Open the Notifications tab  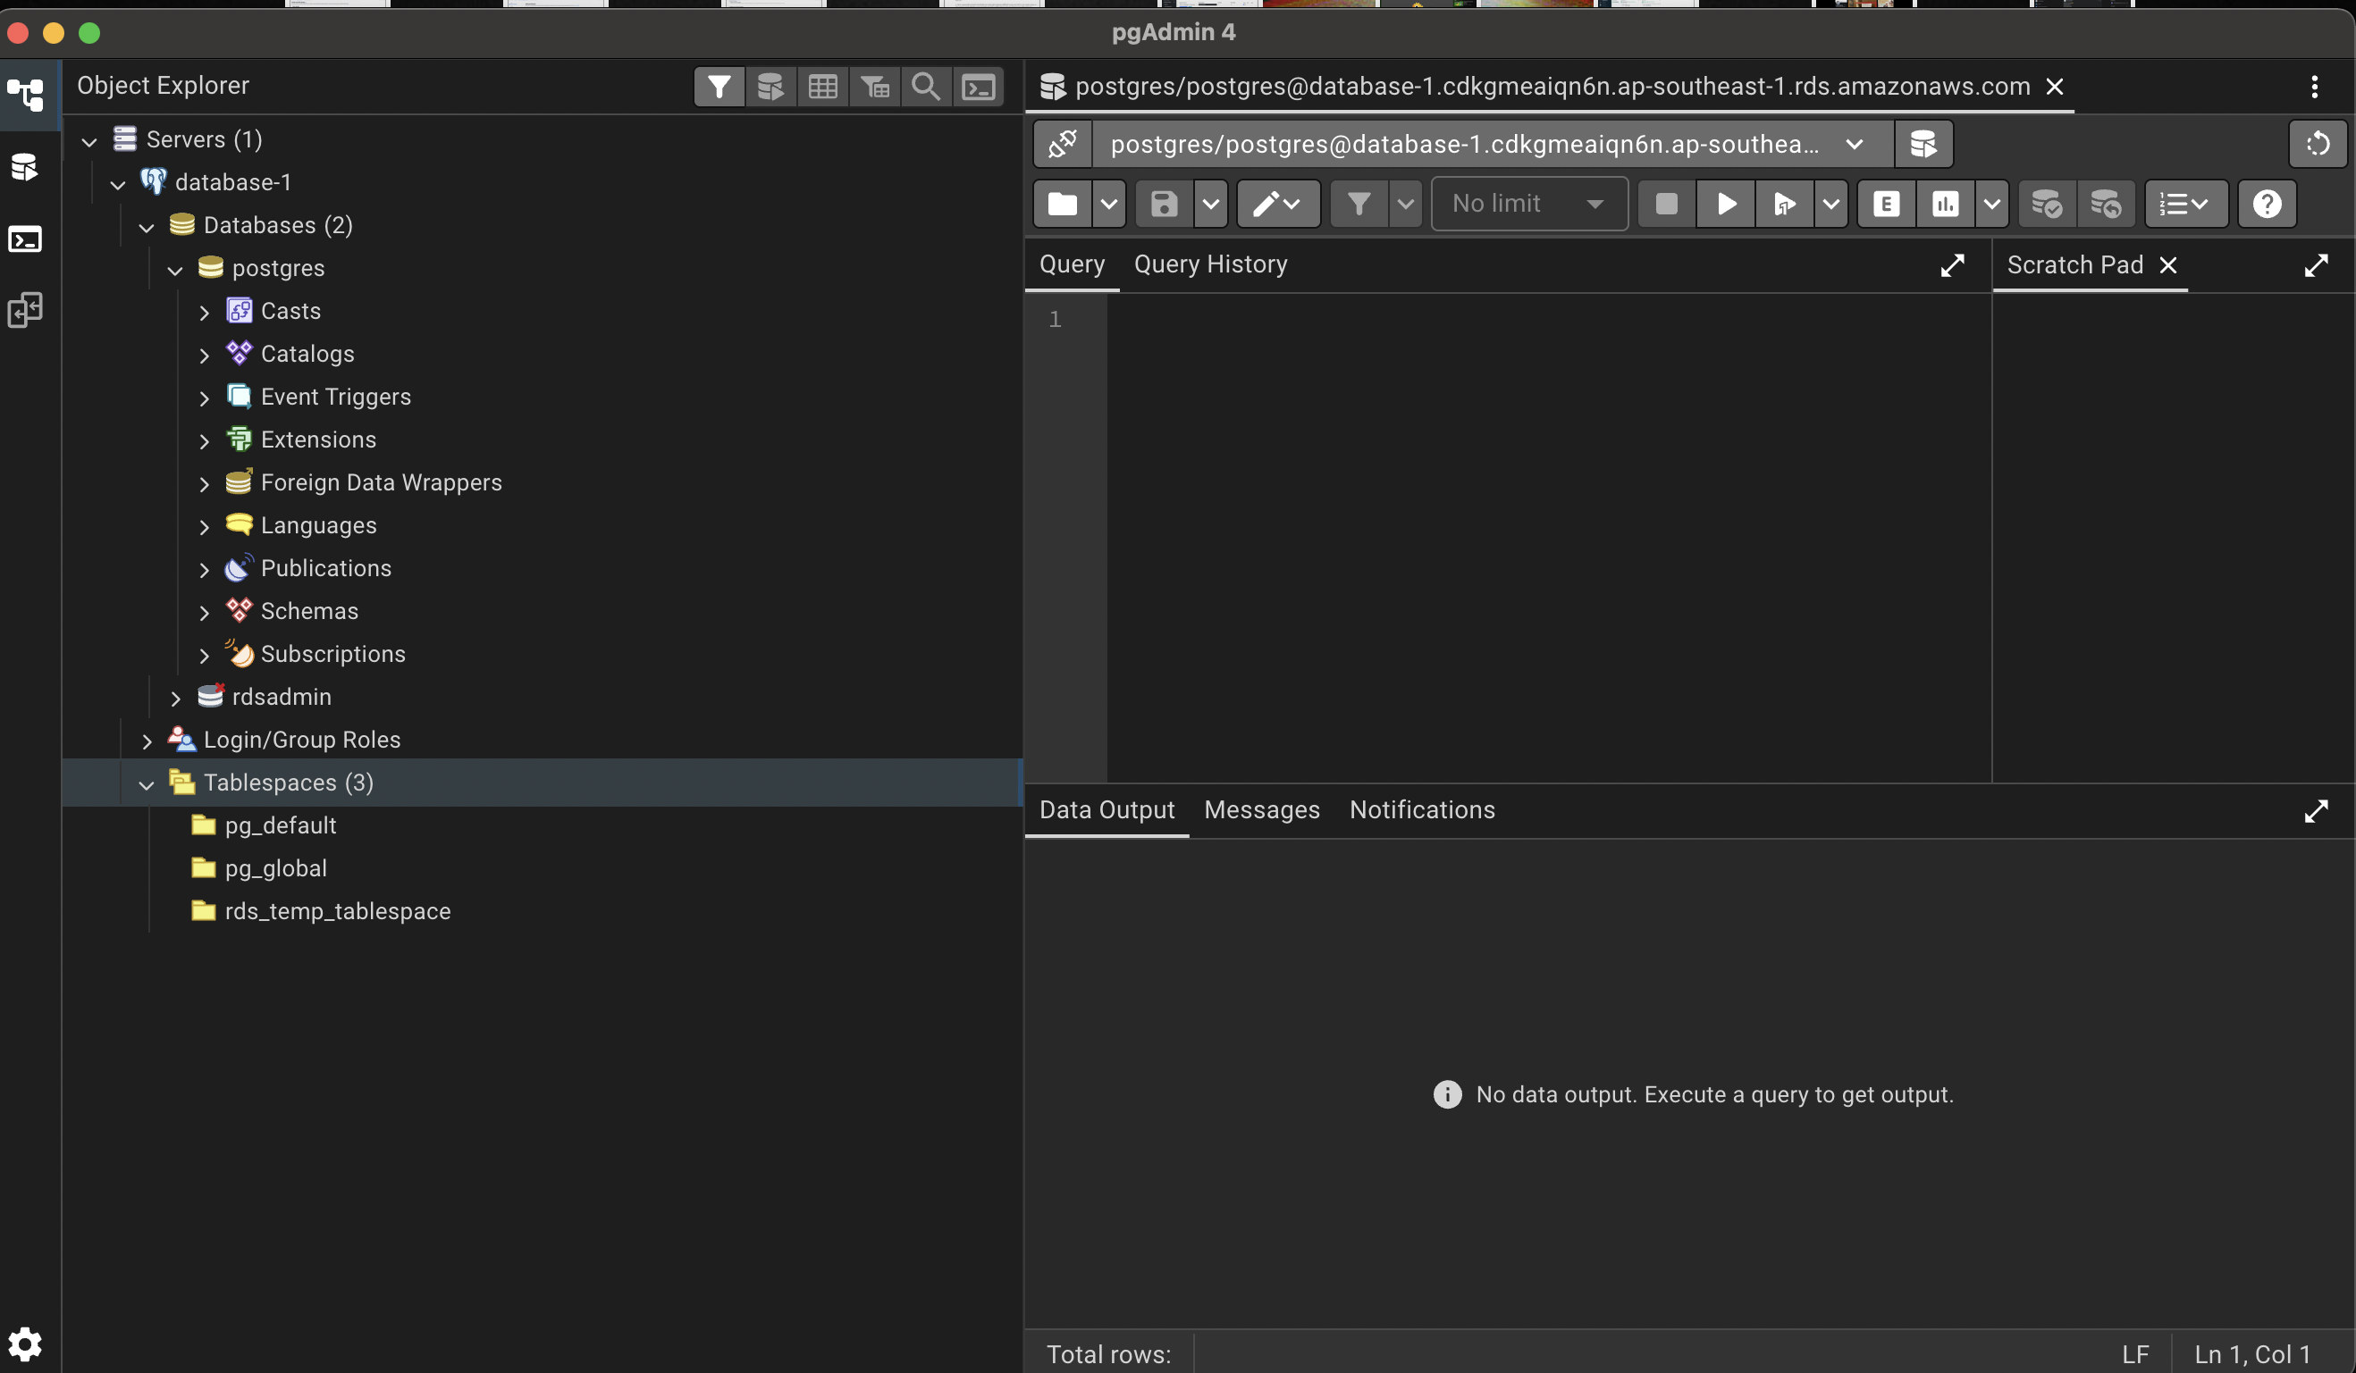pos(1421,809)
